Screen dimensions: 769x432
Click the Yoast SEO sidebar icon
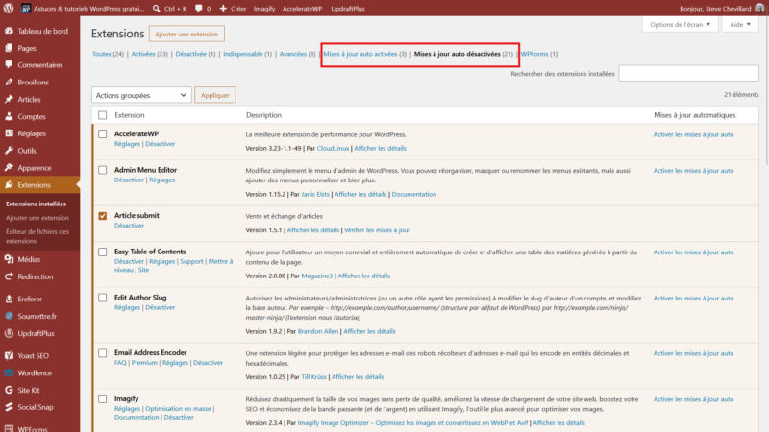coord(9,355)
